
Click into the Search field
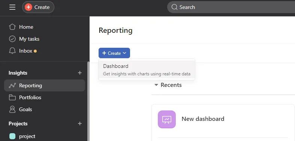231,7
